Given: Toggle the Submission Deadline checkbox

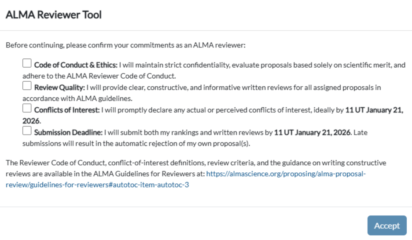Looking at the screenshot, I should [27, 131].
